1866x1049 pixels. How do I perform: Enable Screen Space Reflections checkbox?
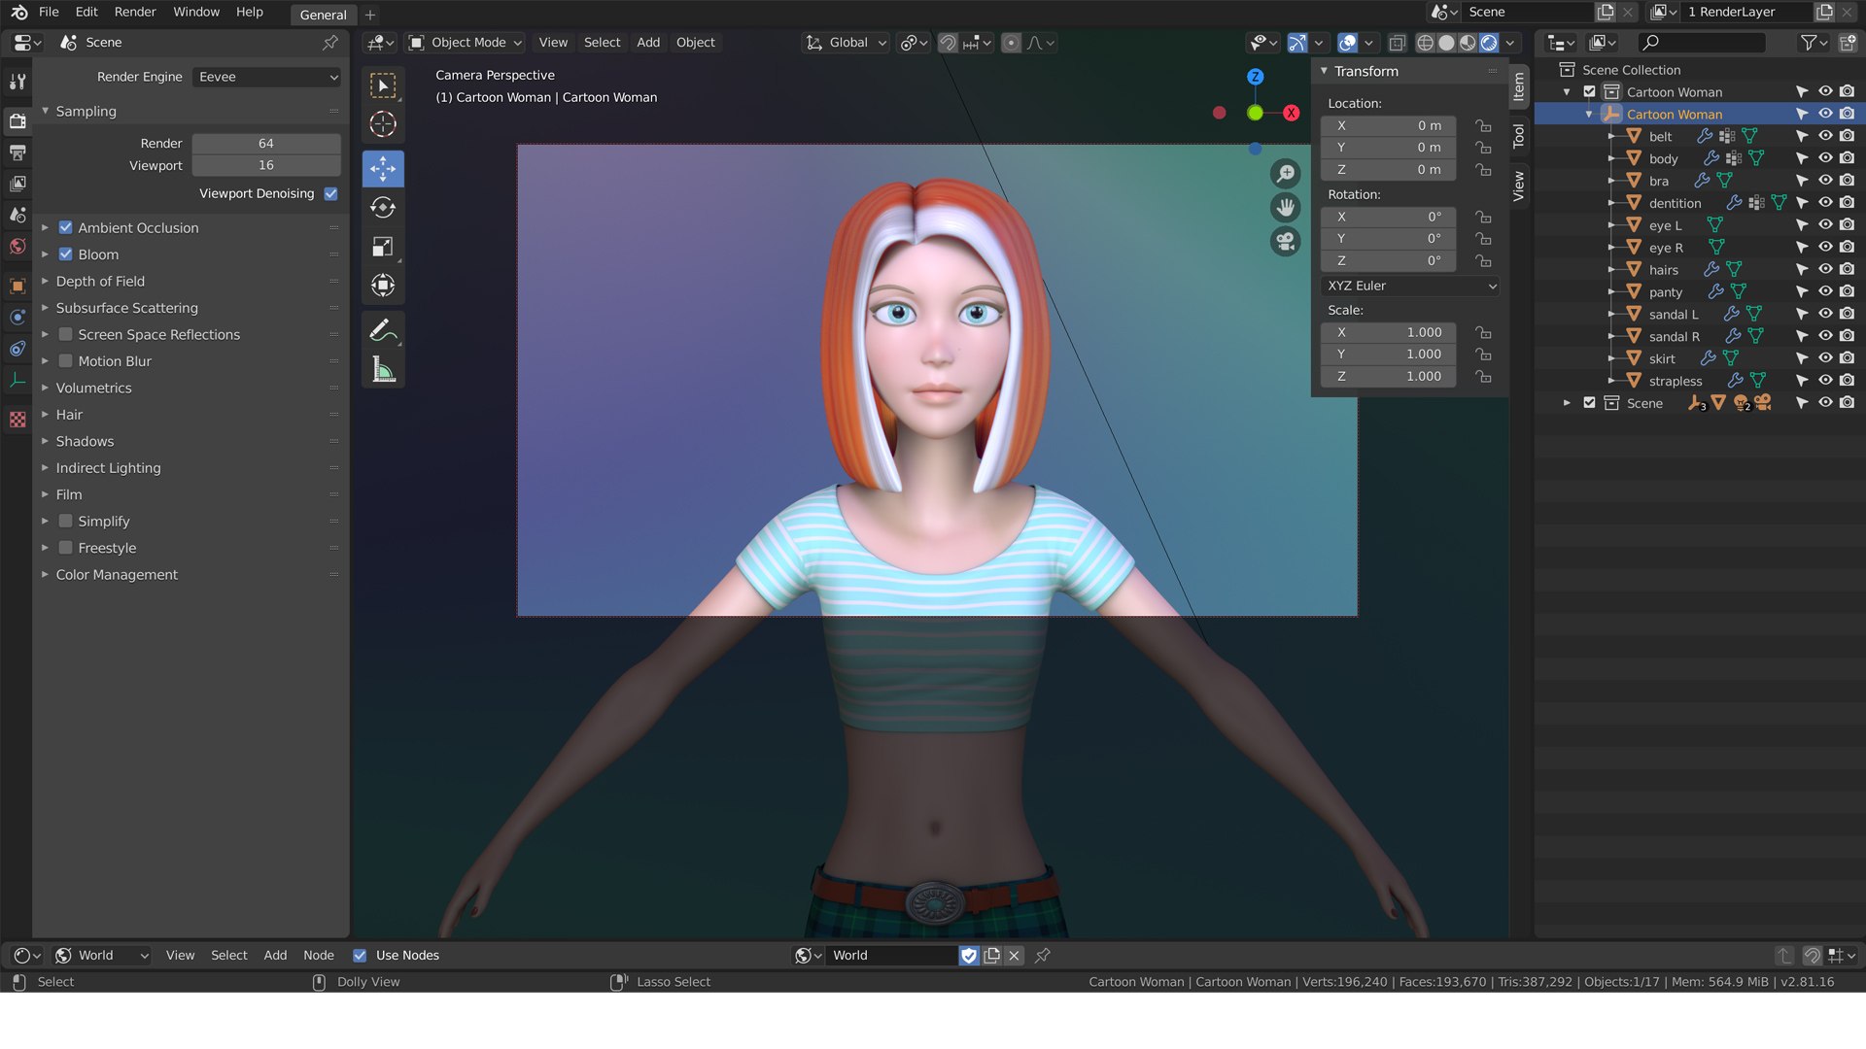coord(66,334)
